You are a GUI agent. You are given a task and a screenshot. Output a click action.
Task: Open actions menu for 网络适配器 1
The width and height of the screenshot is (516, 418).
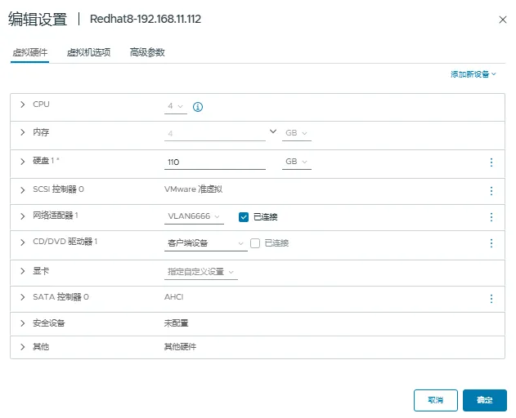click(491, 217)
